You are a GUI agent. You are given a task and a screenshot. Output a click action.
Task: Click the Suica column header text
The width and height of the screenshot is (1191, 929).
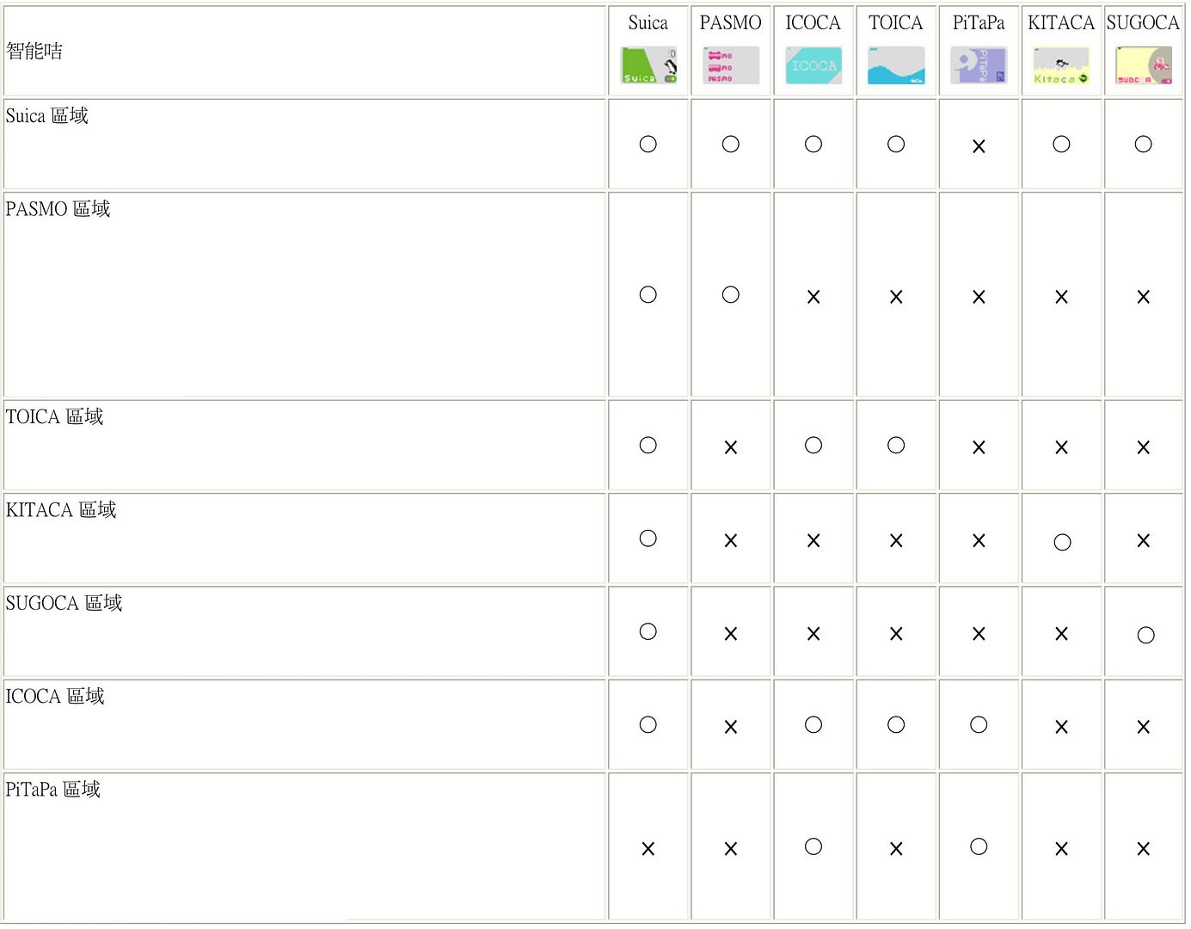click(x=648, y=23)
